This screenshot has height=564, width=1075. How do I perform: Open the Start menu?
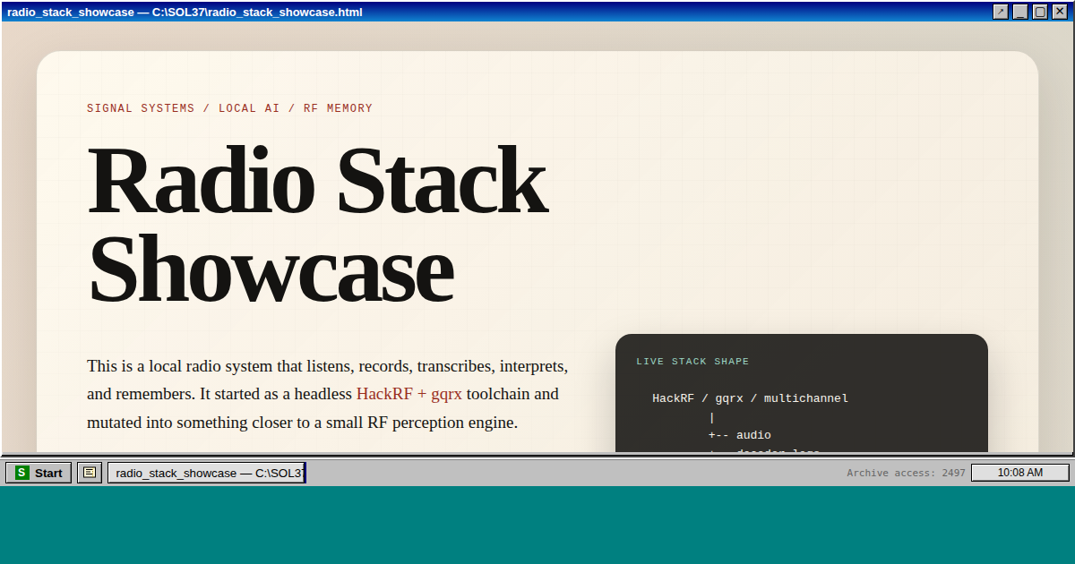point(39,473)
